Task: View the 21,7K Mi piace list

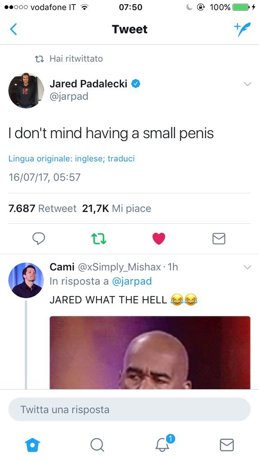Action: 117,208
